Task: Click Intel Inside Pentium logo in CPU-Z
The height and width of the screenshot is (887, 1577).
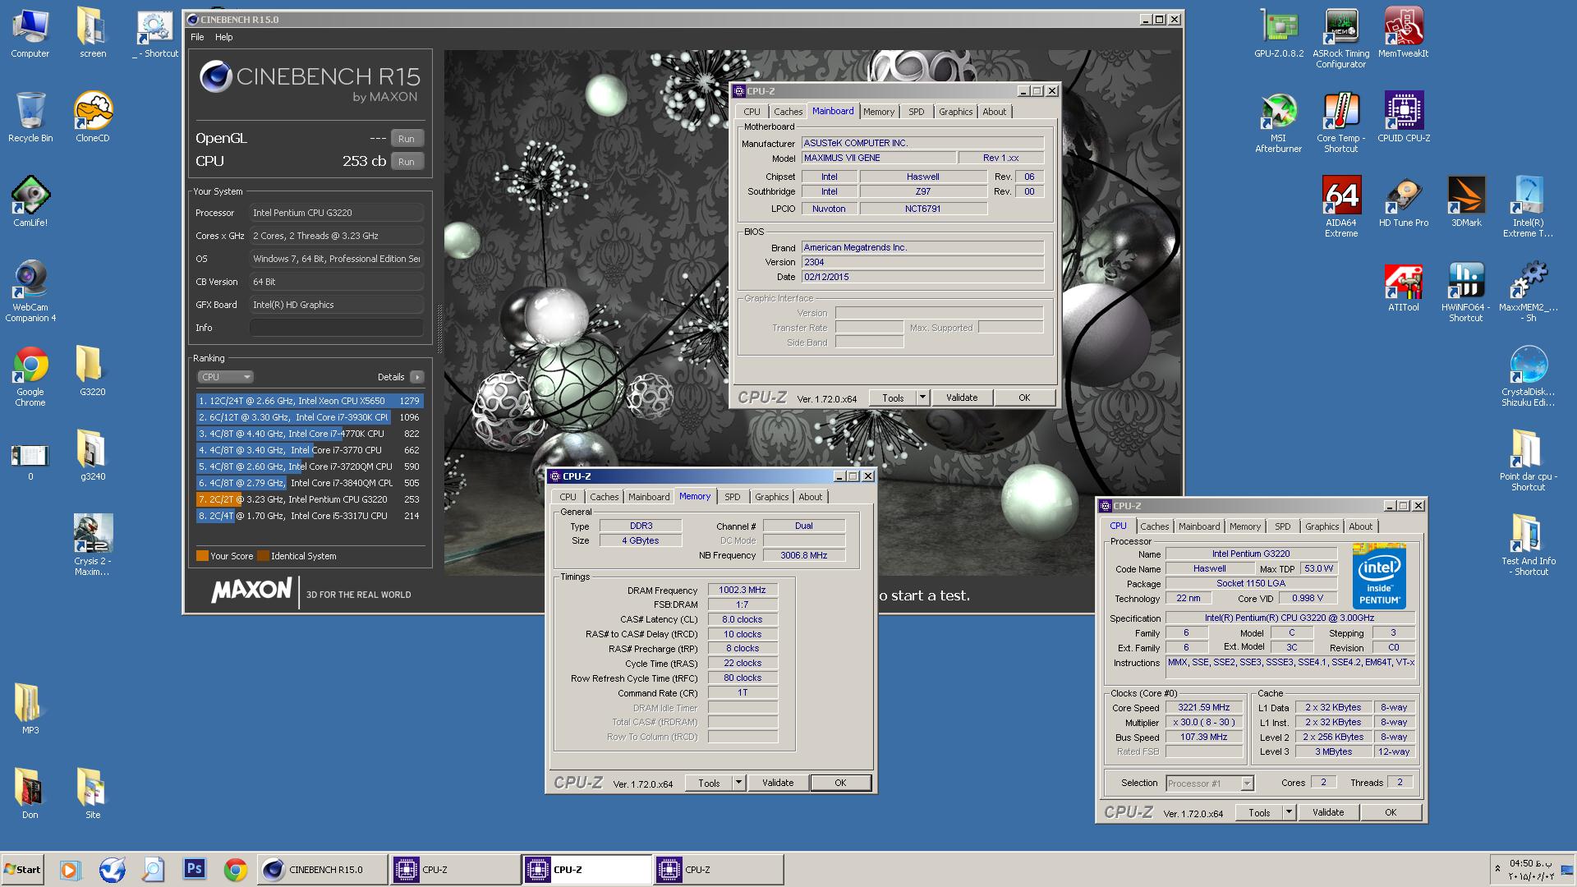Action: [x=1379, y=576]
